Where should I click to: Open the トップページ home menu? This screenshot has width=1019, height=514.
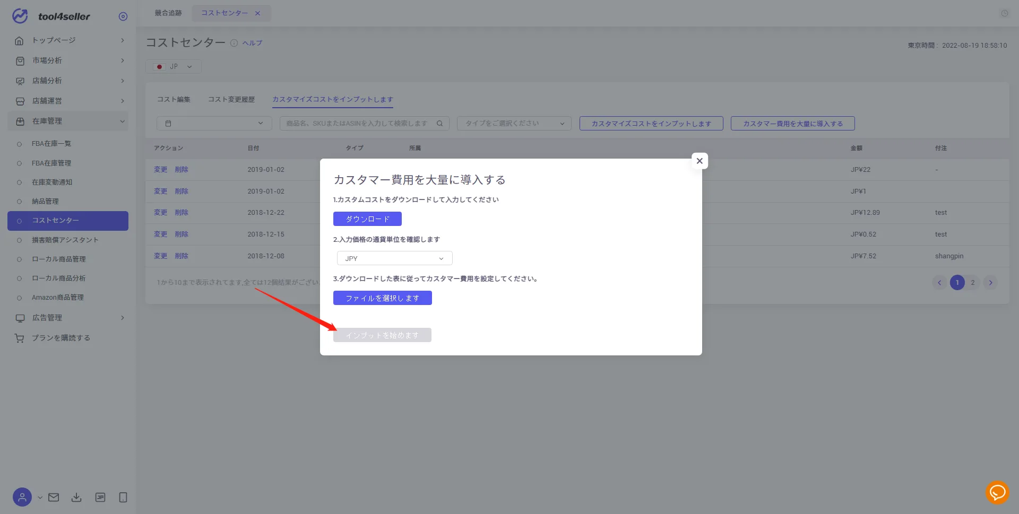tap(68, 40)
